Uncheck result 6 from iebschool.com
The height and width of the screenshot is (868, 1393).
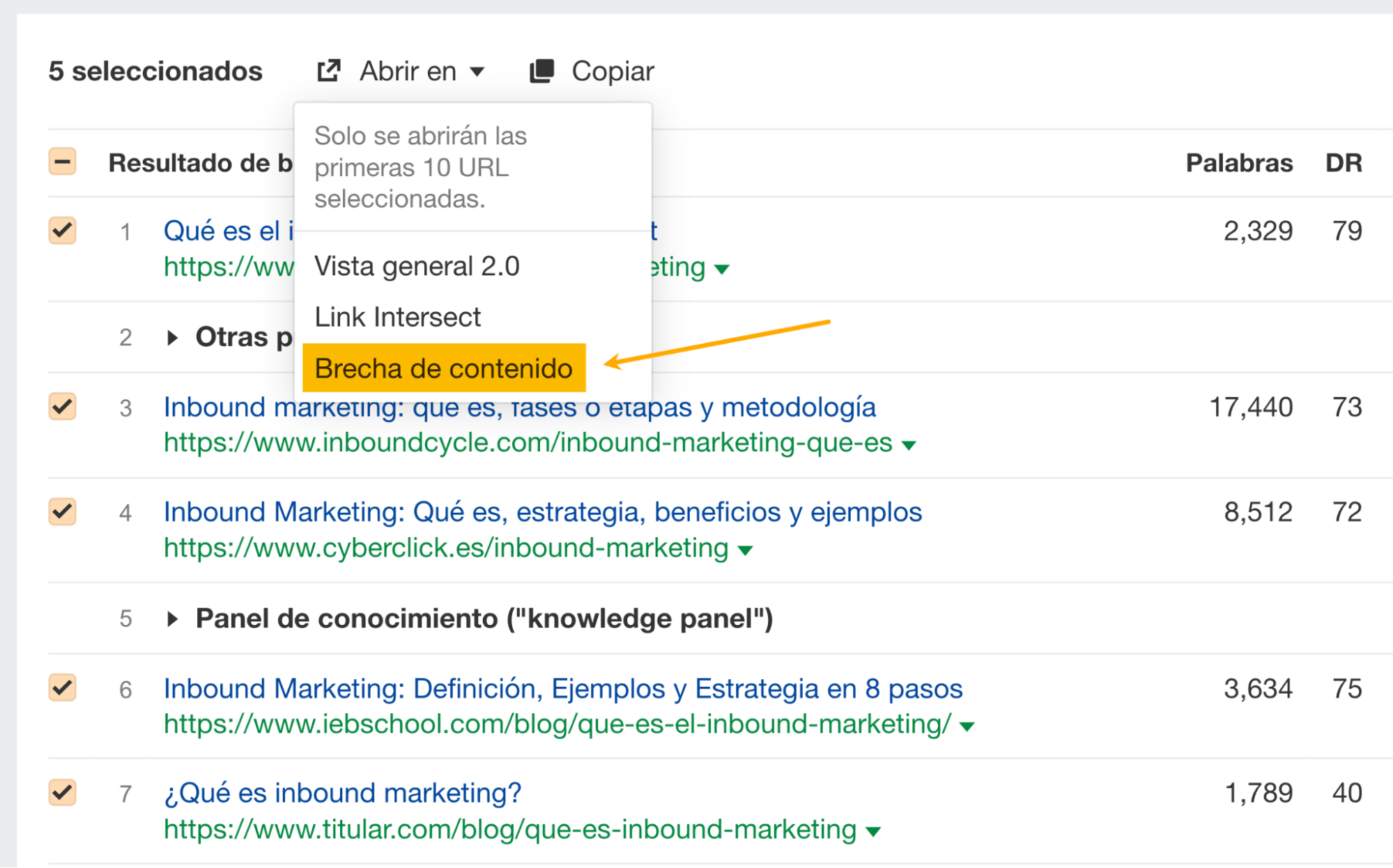(61, 689)
